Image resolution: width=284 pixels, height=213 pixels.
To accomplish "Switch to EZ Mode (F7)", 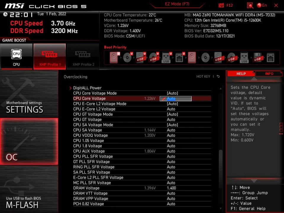I will (177, 4).
